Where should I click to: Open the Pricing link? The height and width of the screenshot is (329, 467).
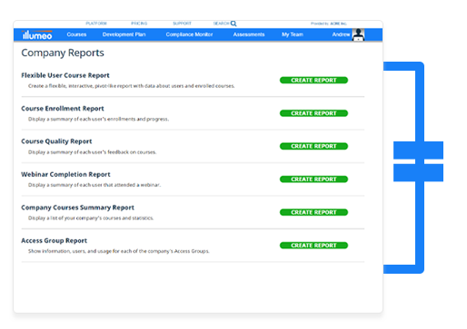click(x=139, y=24)
